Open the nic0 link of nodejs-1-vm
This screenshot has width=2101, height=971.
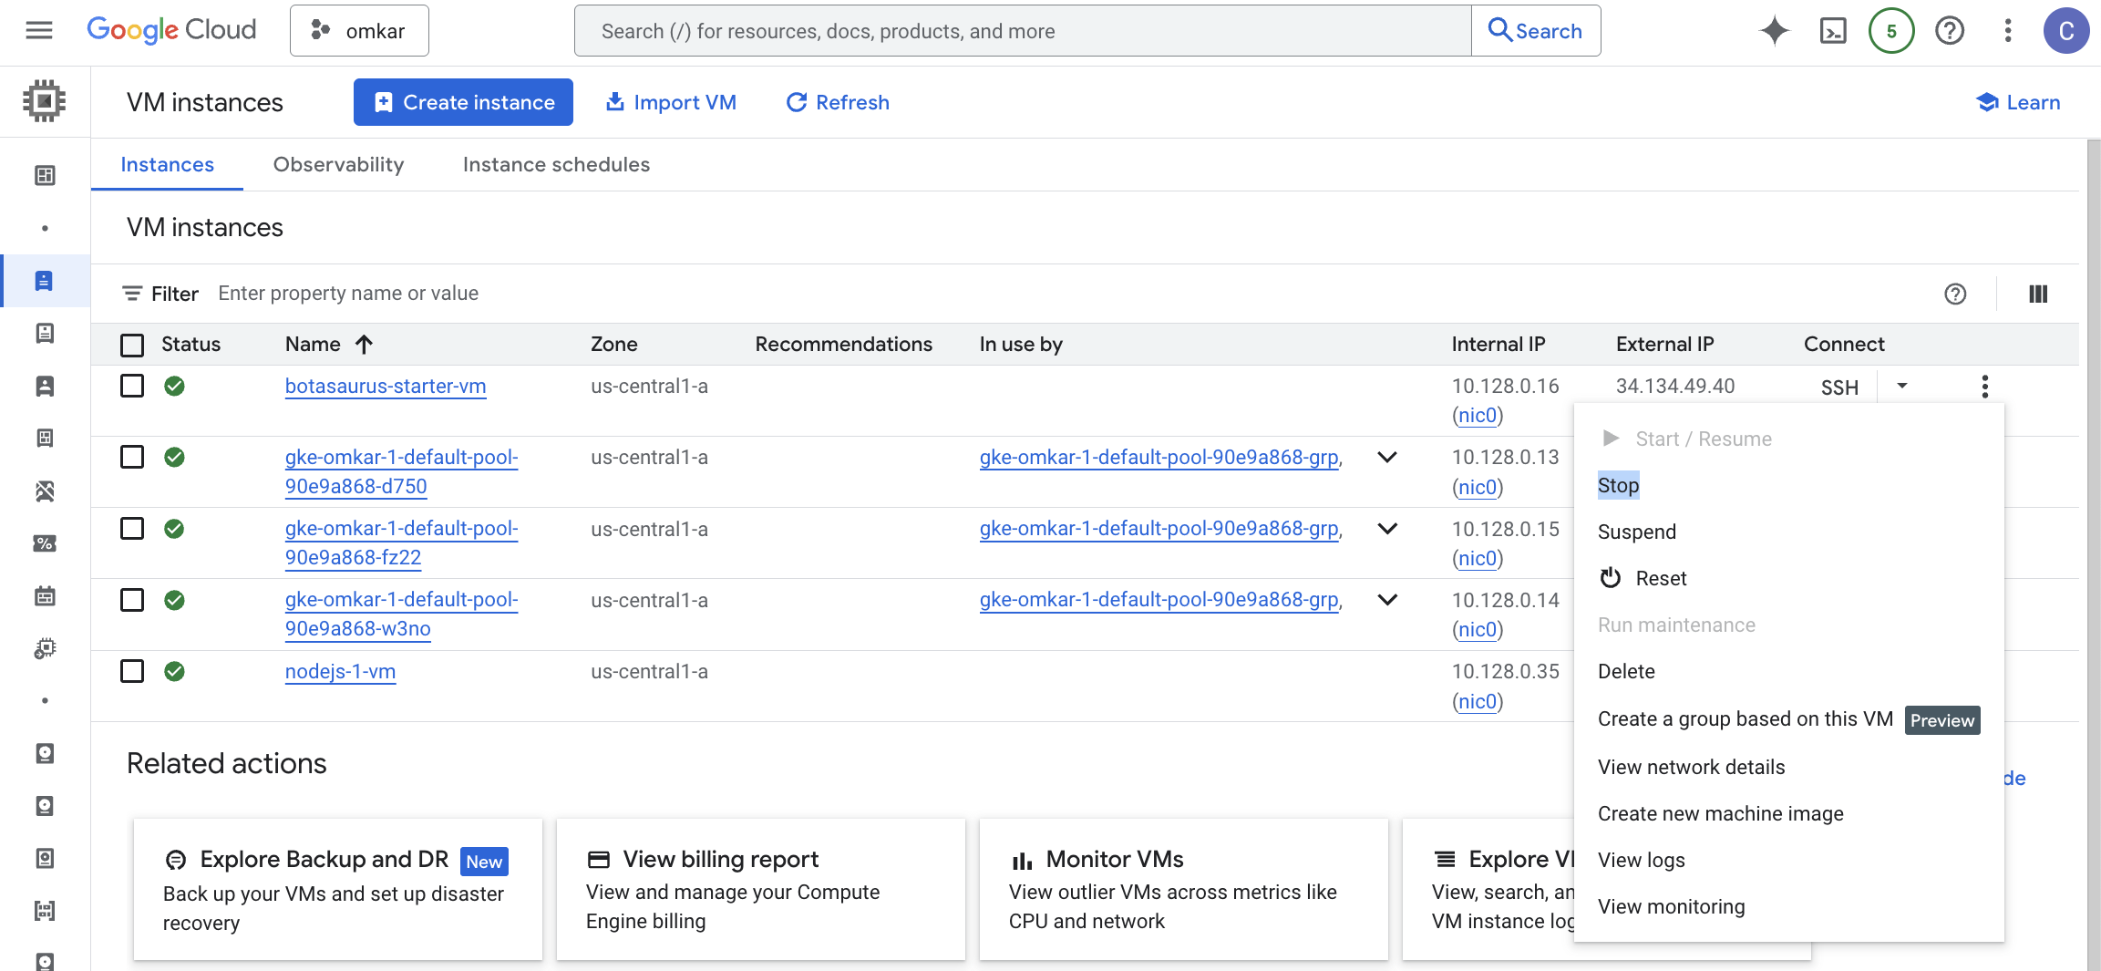1477,701
